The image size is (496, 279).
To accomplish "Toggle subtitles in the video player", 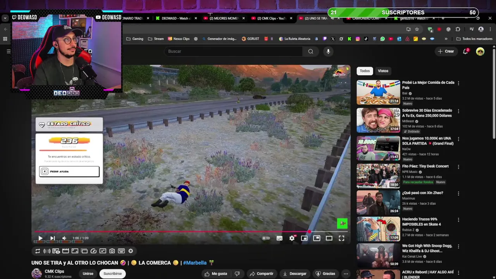I will tap(279, 238).
